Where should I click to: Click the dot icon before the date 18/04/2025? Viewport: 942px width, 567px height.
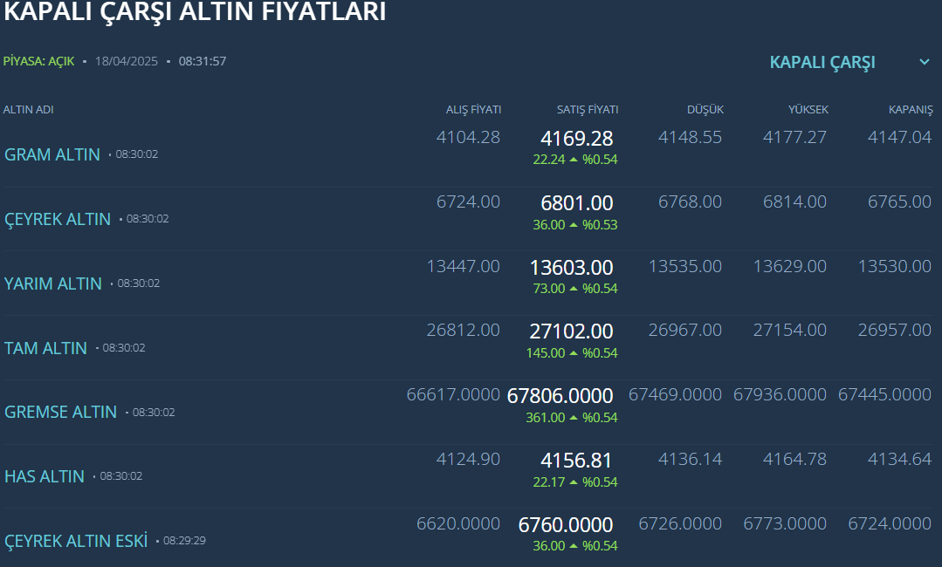point(85,62)
